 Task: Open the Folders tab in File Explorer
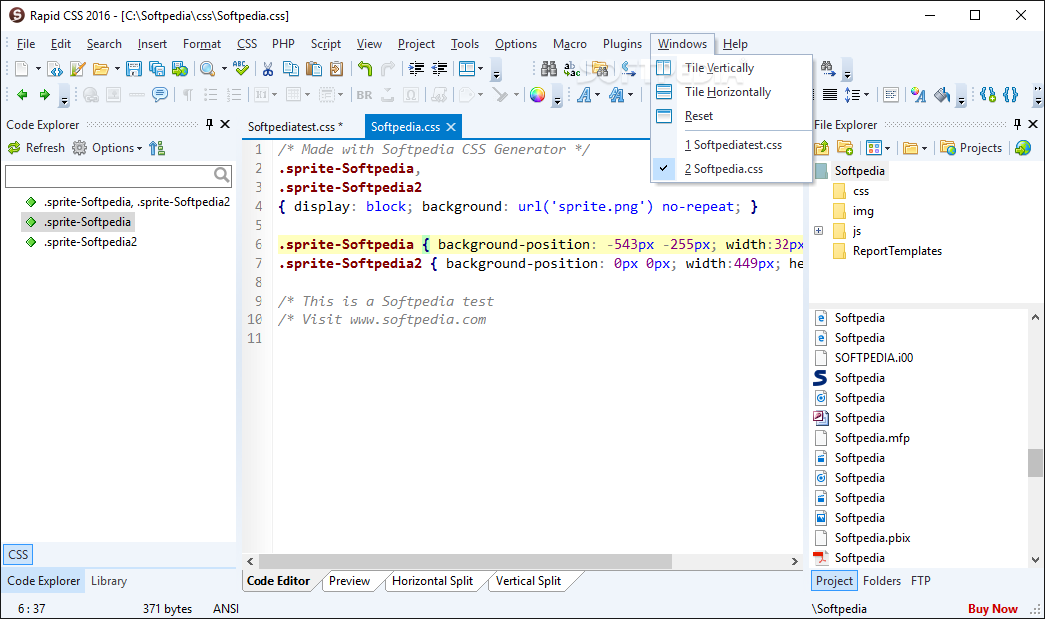[881, 581]
